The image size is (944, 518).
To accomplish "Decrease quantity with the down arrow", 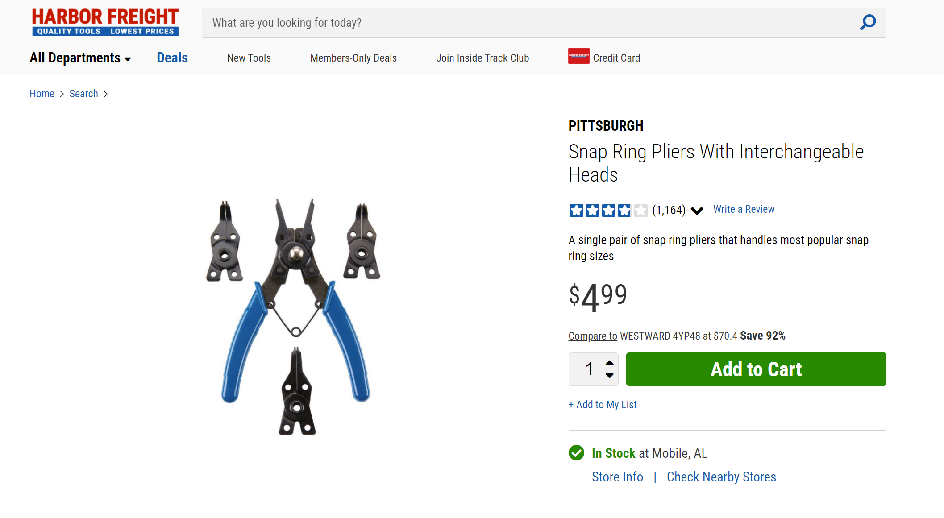I will click(x=609, y=376).
